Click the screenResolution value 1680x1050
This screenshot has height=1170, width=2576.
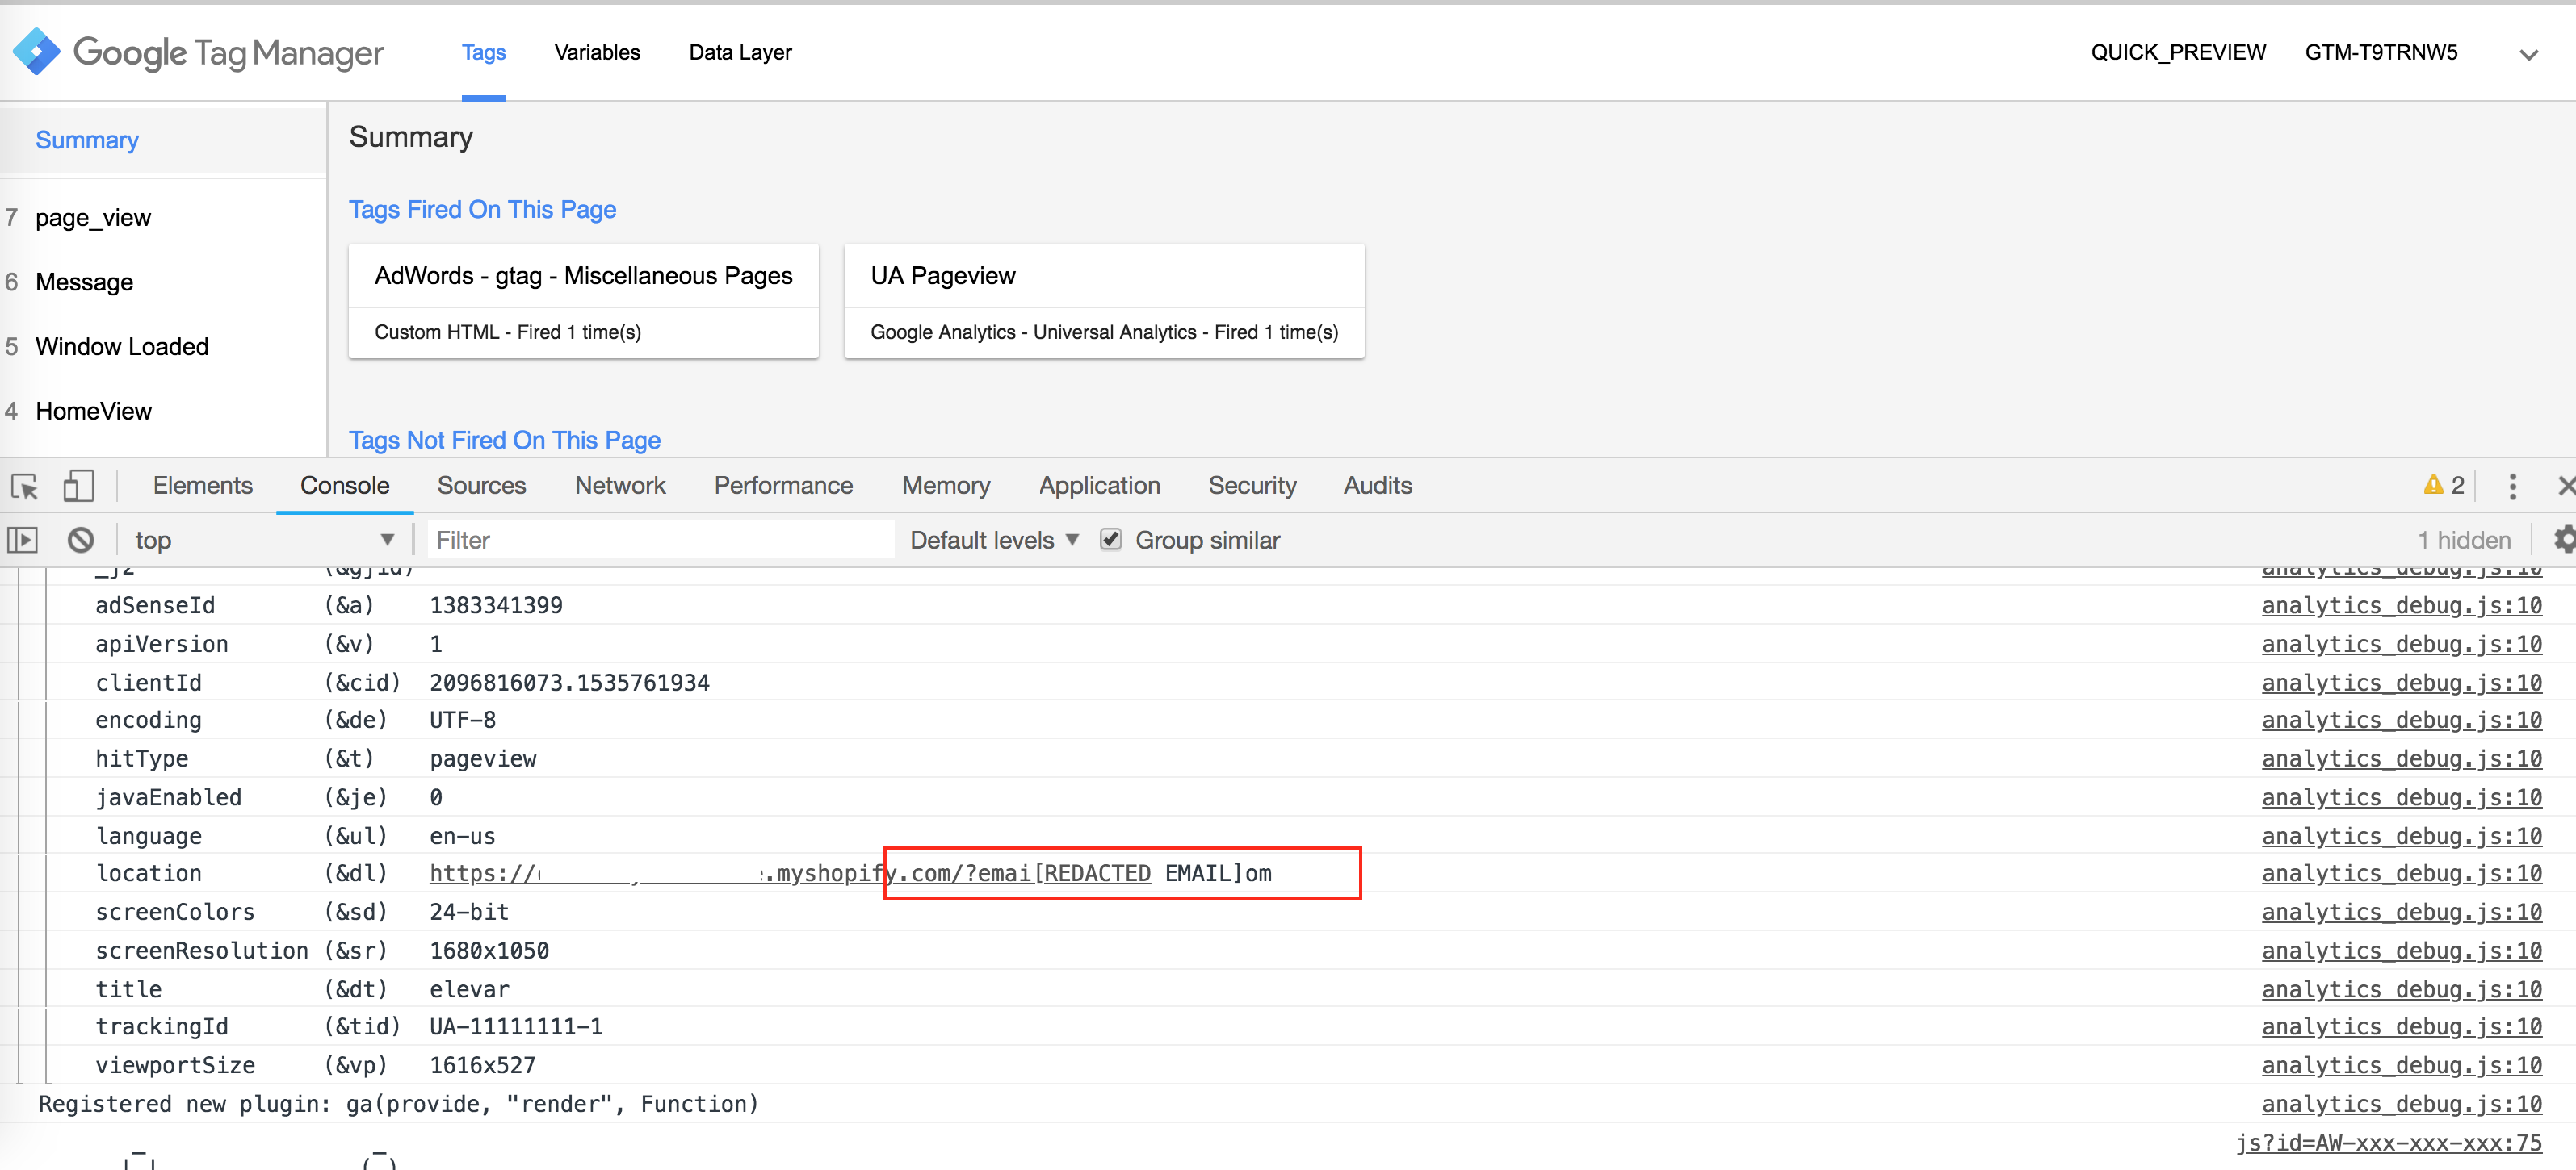click(489, 951)
